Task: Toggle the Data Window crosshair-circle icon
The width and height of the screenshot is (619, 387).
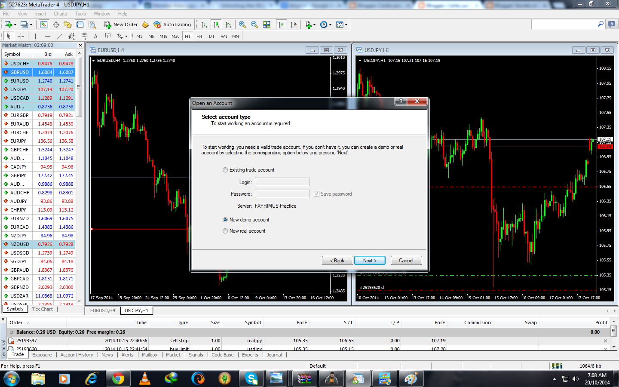Action: click(56, 25)
